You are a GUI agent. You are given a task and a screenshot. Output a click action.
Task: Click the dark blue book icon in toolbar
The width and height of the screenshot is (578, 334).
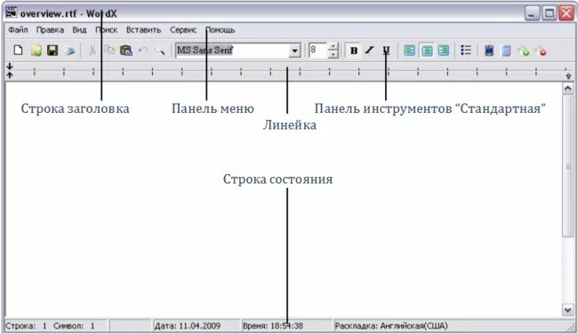489,51
